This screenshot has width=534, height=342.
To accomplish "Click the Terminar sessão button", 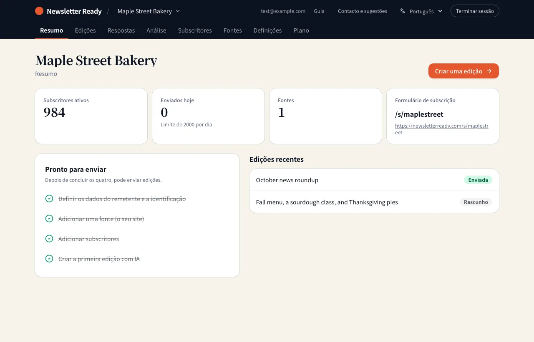I will point(475,11).
